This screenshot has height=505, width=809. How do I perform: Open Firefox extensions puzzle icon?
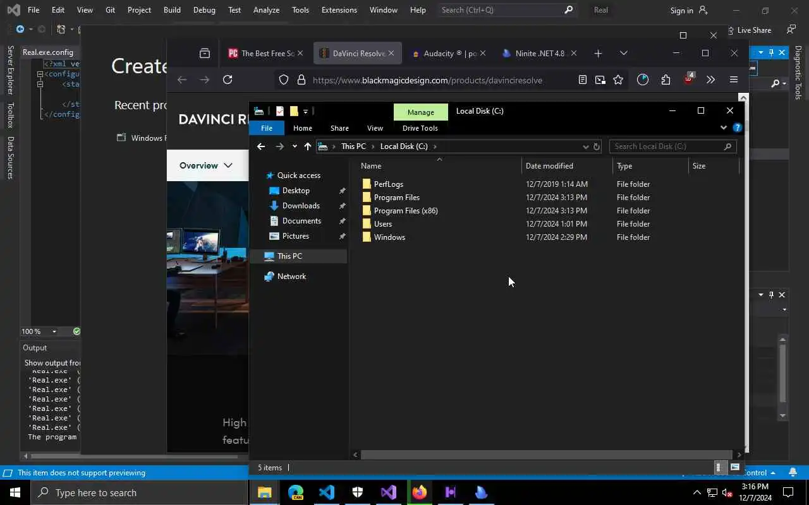[666, 80]
